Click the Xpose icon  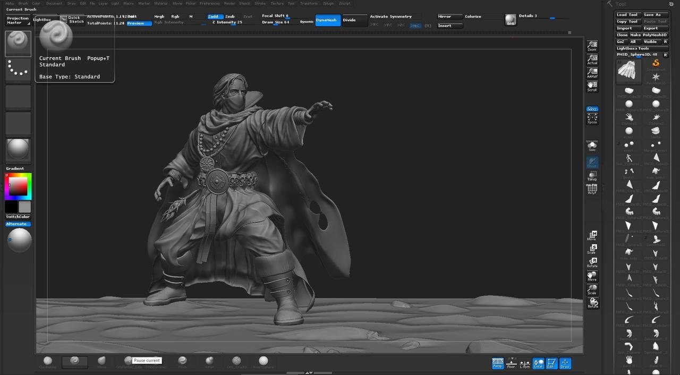(x=592, y=118)
